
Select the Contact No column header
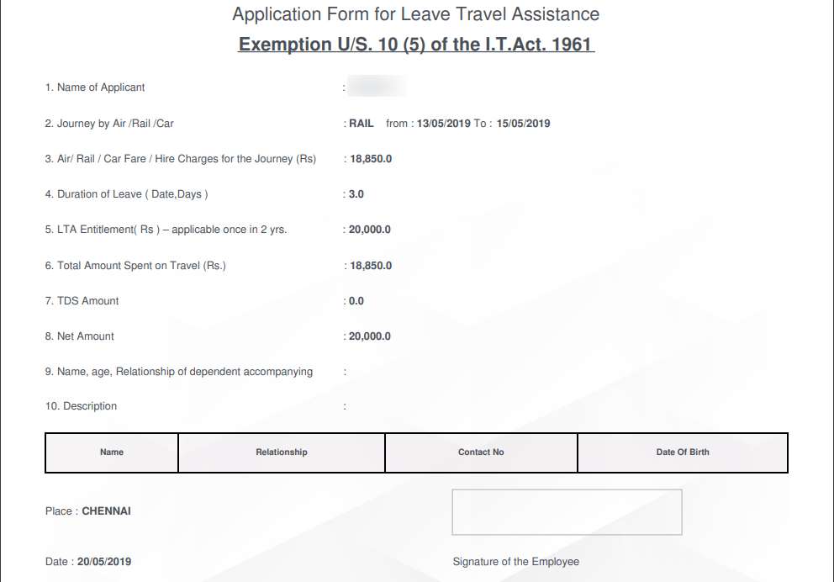tap(480, 452)
